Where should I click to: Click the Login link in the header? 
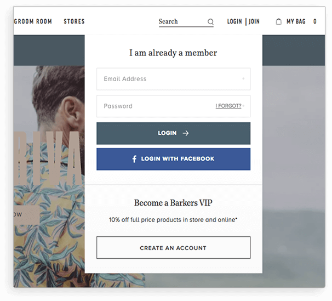click(x=234, y=21)
